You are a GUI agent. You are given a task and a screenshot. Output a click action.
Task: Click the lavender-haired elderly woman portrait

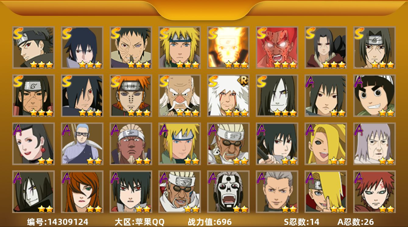pyautogui.click(x=375, y=144)
